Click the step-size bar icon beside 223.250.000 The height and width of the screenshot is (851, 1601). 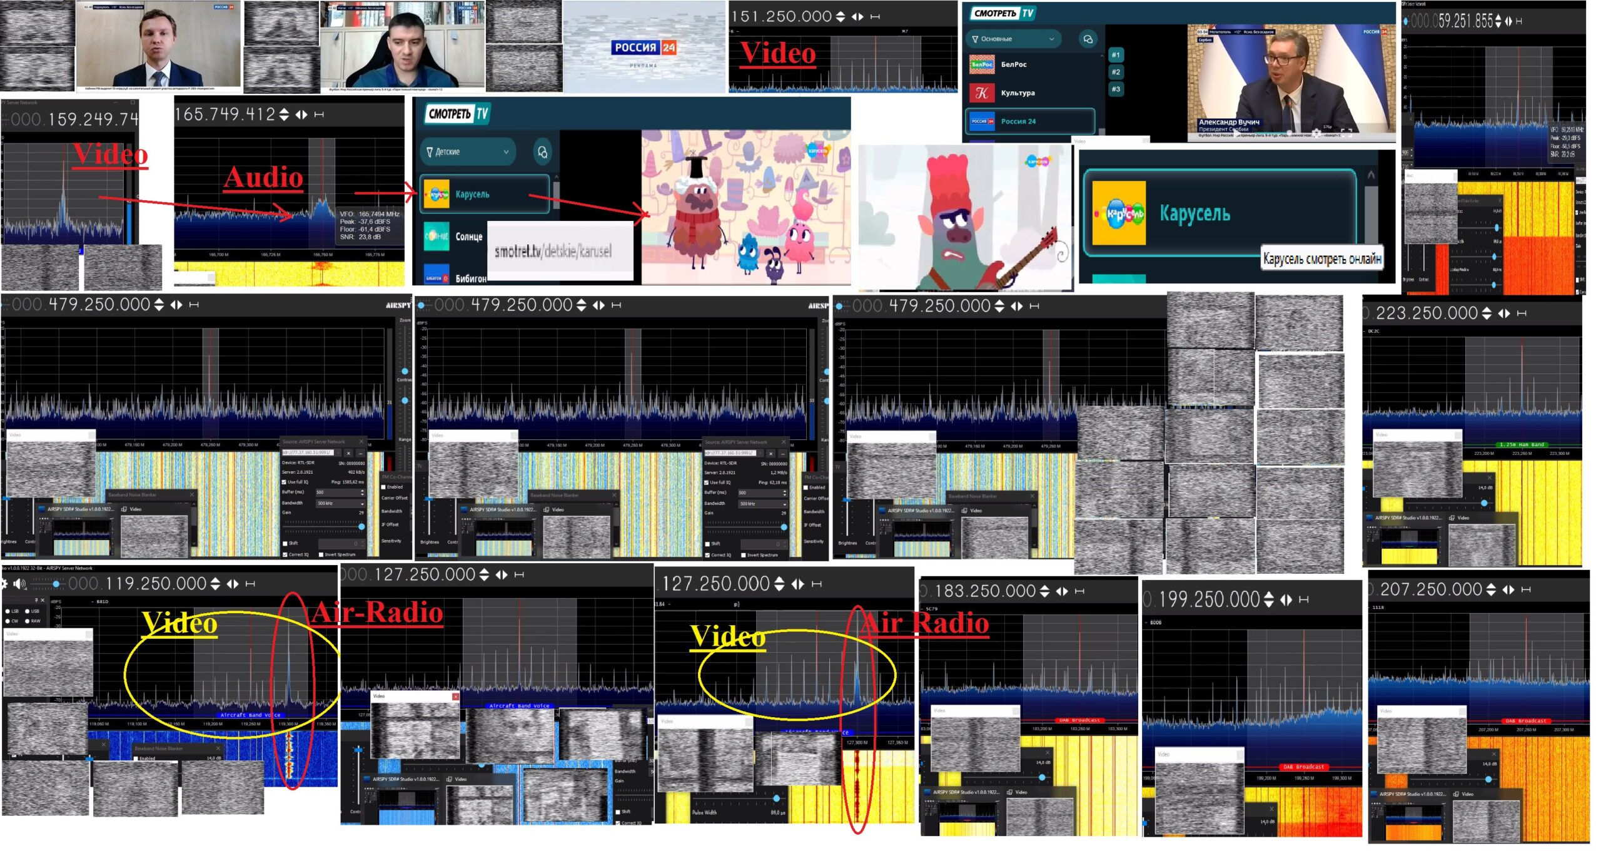click(1522, 313)
